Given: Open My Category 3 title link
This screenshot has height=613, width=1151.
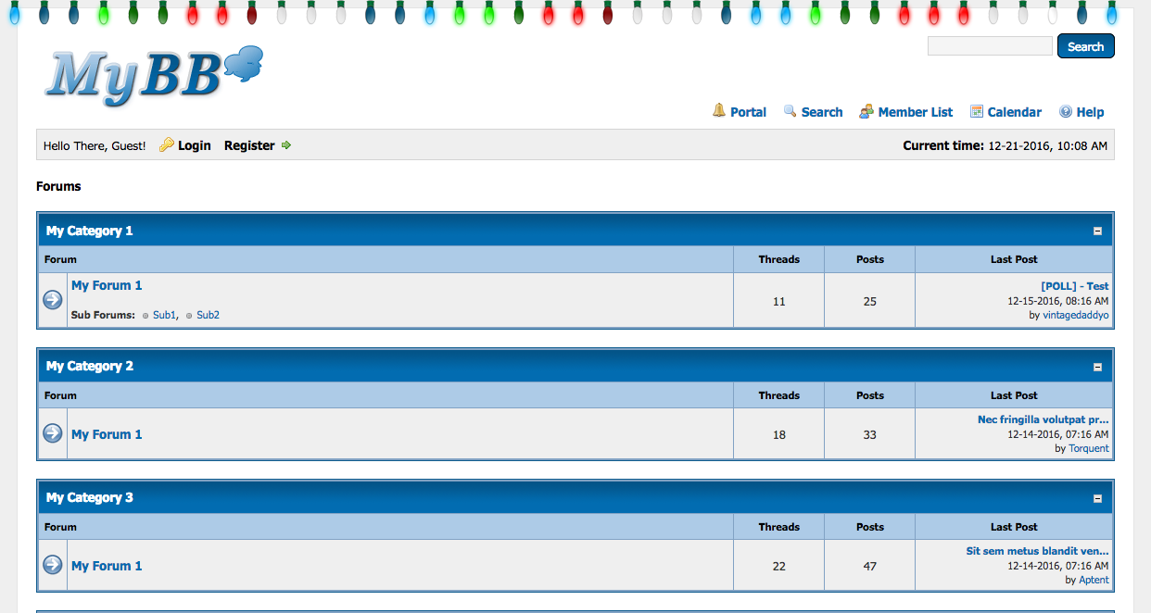Looking at the screenshot, I should 90,497.
